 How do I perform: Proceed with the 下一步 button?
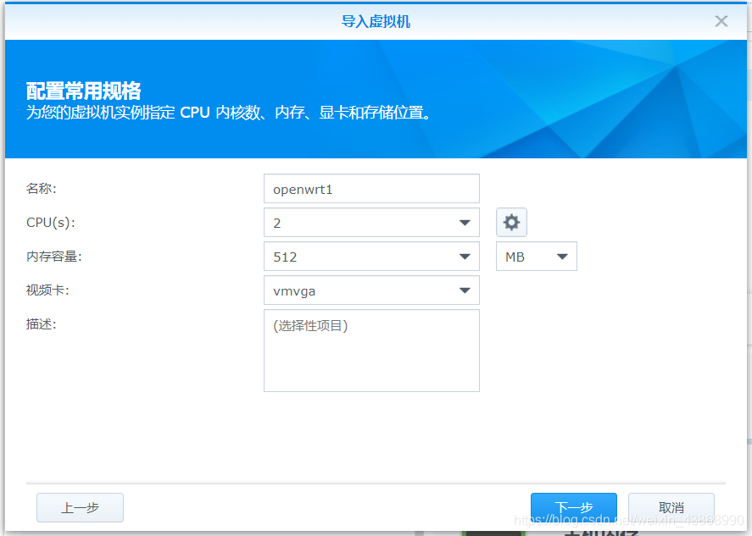point(574,507)
